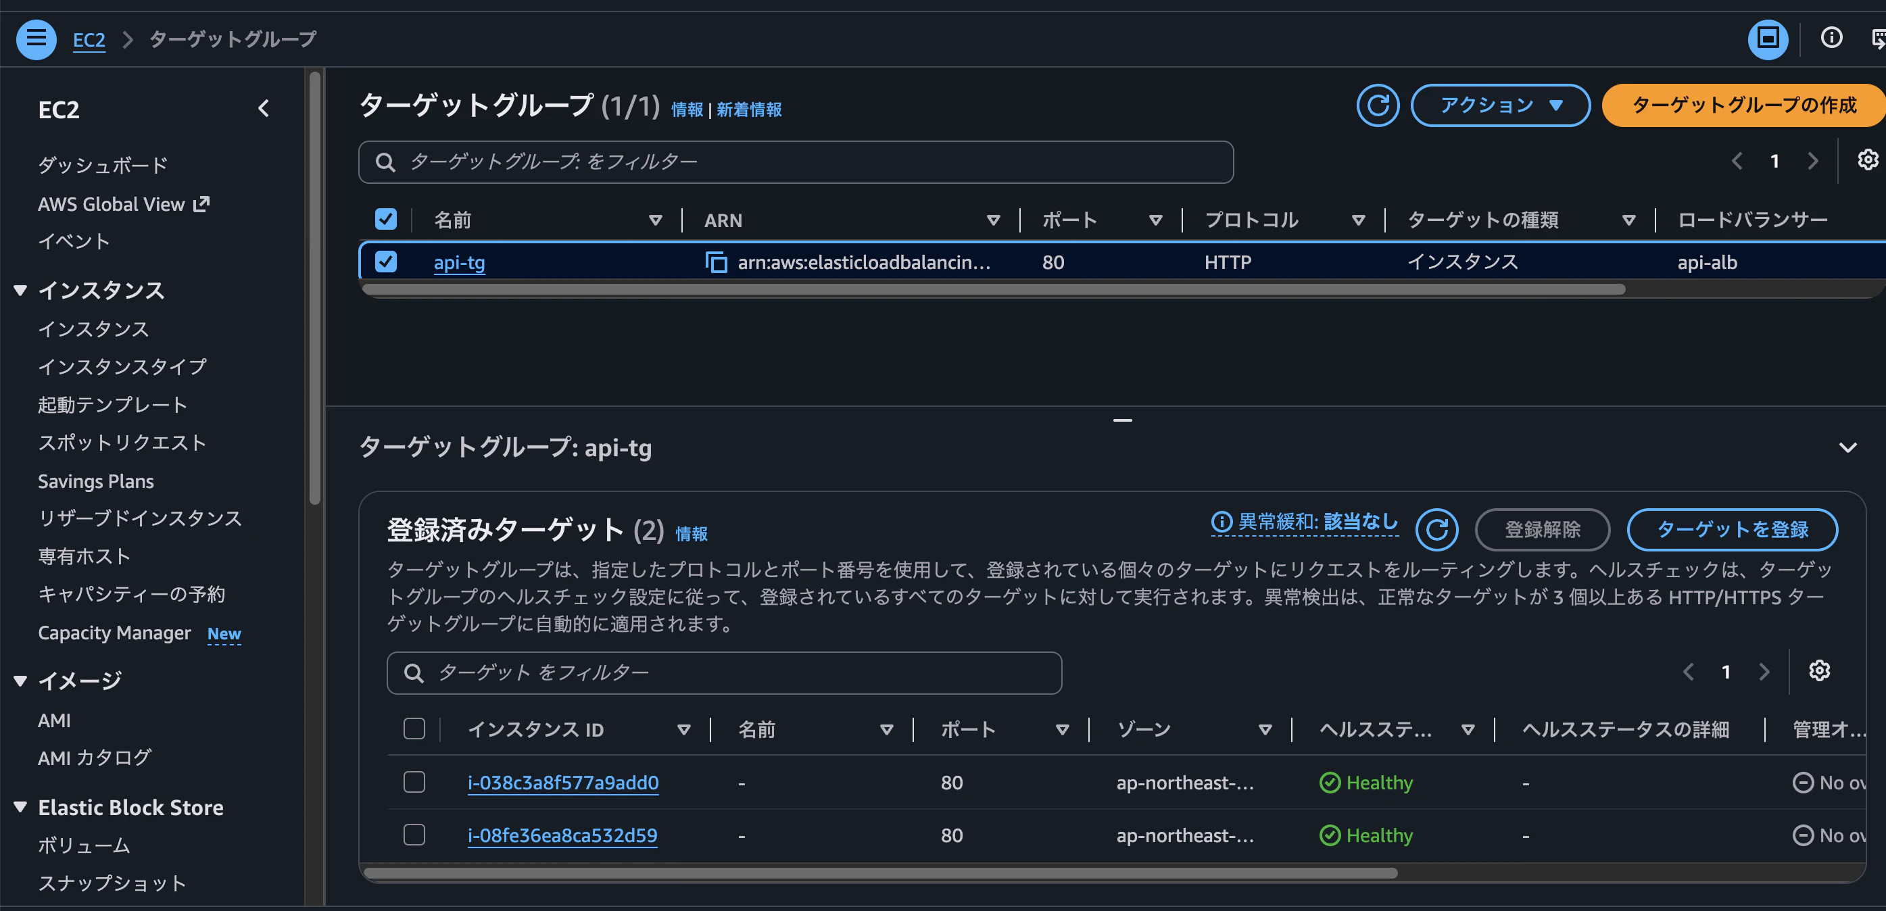Open ダッシュボード in sidebar
The width and height of the screenshot is (1886, 911).
[103, 166]
